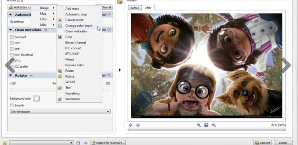Switch to the Before preview tab

pos(134,8)
